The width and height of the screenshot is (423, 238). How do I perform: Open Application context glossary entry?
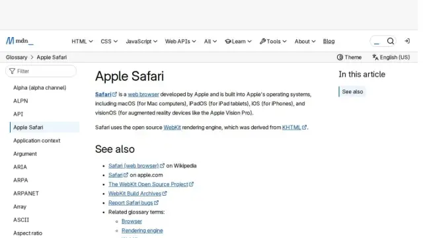click(37, 141)
